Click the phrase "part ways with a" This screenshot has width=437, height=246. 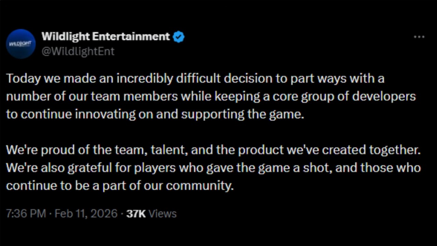click(x=337, y=79)
